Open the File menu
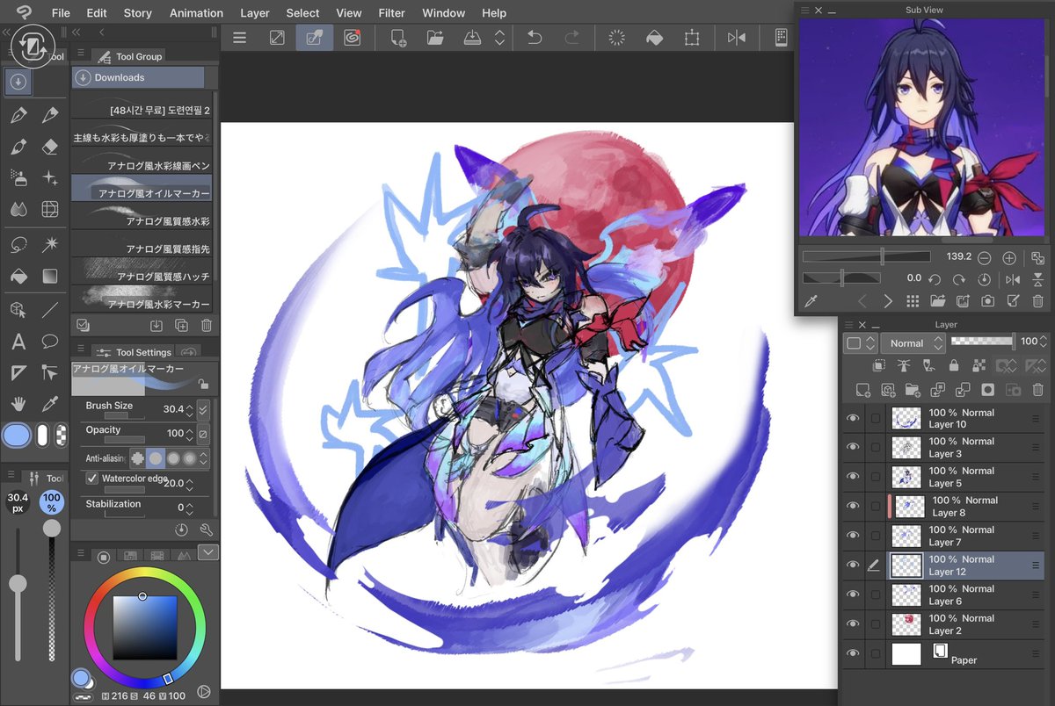The width and height of the screenshot is (1055, 706). tap(61, 13)
